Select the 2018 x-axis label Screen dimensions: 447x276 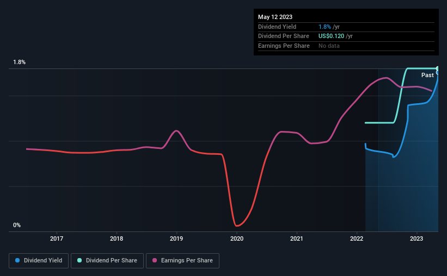click(x=117, y=239)
